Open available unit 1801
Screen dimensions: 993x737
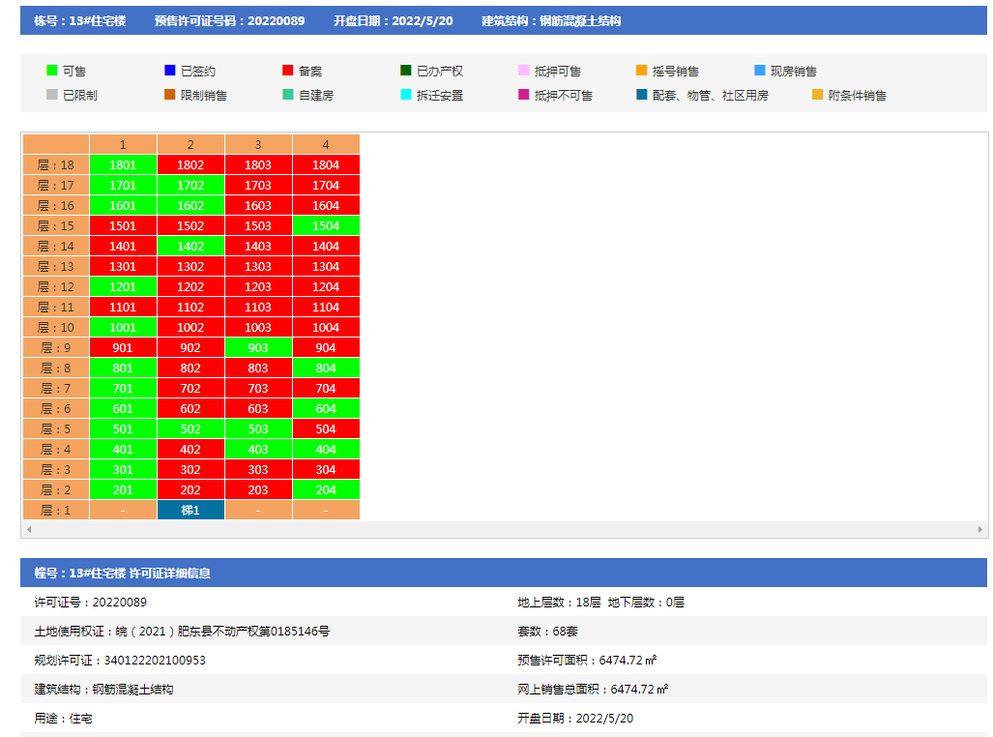click(123, 164)
